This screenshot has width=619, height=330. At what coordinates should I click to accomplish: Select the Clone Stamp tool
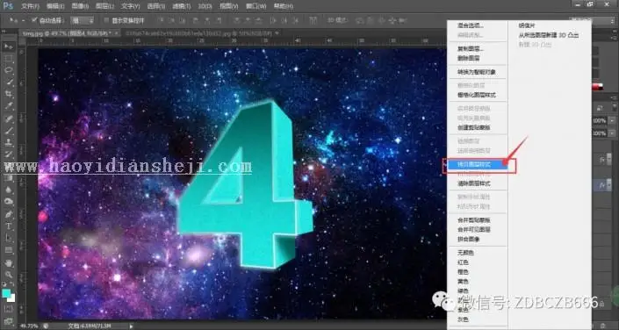pyautogui.click(x=8, y=142)
